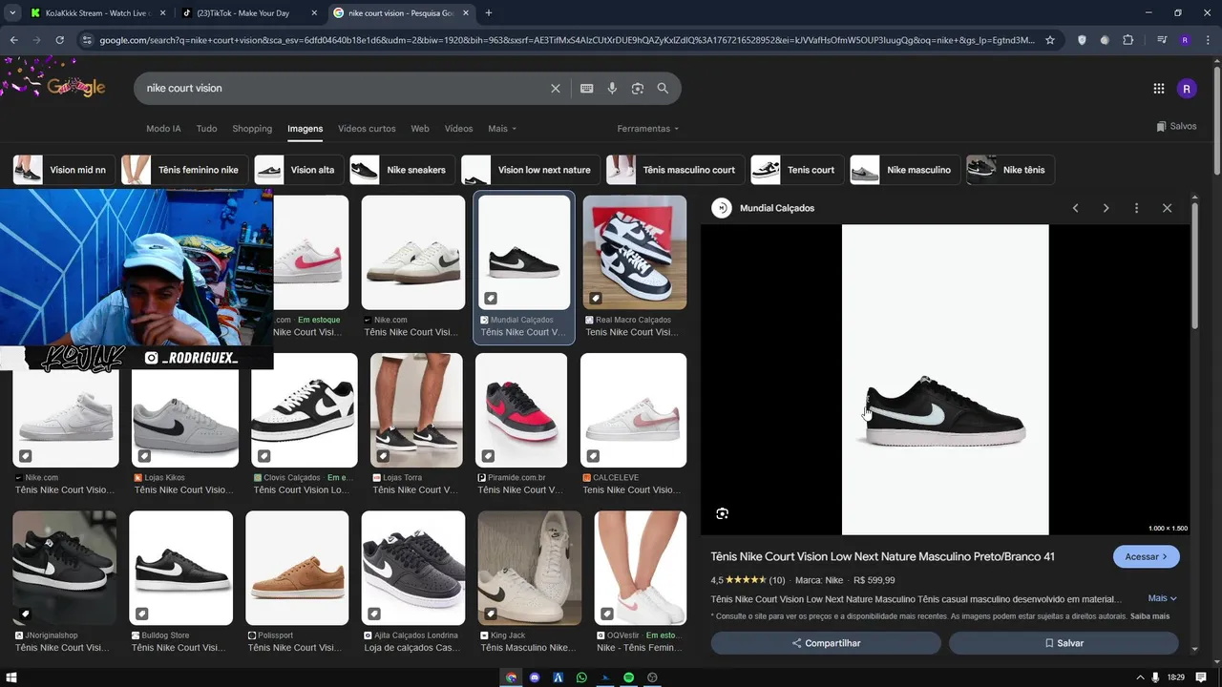Open a new browser tab
1222x687 pixels.
(489, 12)
